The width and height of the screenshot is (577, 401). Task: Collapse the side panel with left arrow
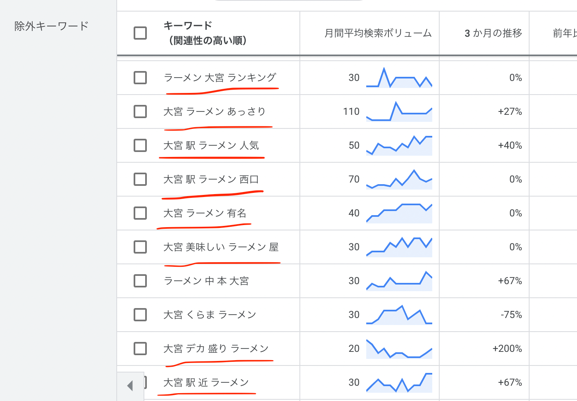tap(130, 386)
